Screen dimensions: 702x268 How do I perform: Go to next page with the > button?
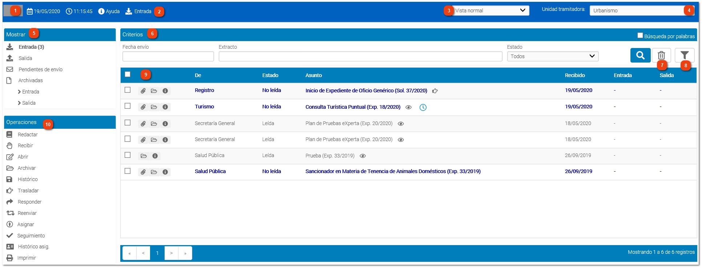[171, 253]
